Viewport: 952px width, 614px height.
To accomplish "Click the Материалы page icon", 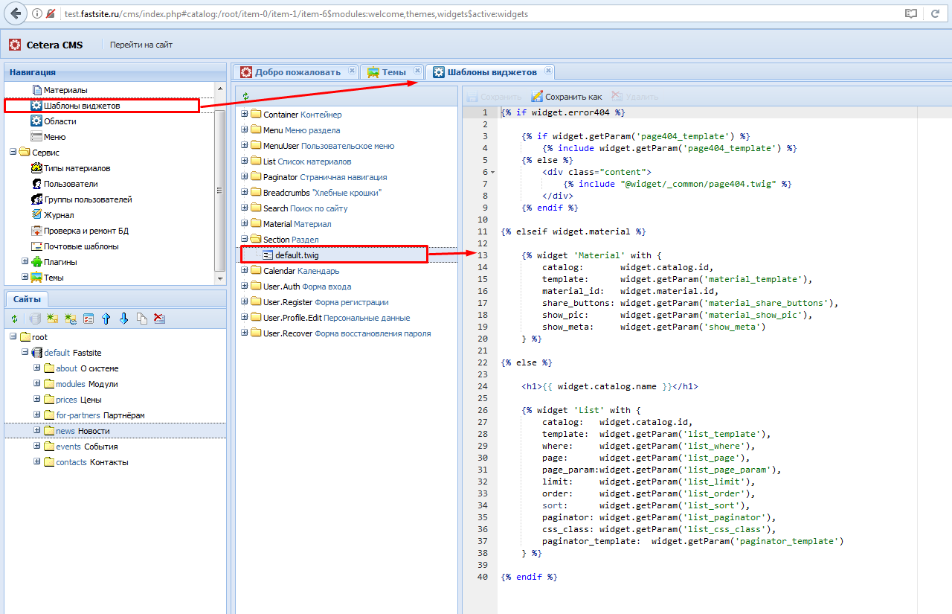I will click(x=36, y=90).
